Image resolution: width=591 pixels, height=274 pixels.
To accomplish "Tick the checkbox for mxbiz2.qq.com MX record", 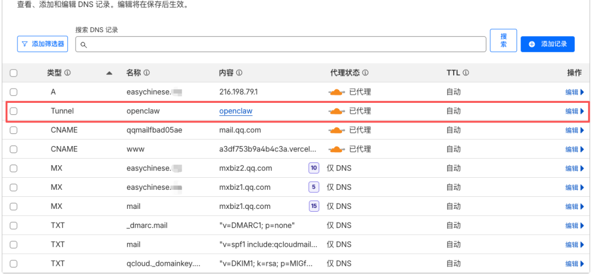I will [x=14, y=168].
